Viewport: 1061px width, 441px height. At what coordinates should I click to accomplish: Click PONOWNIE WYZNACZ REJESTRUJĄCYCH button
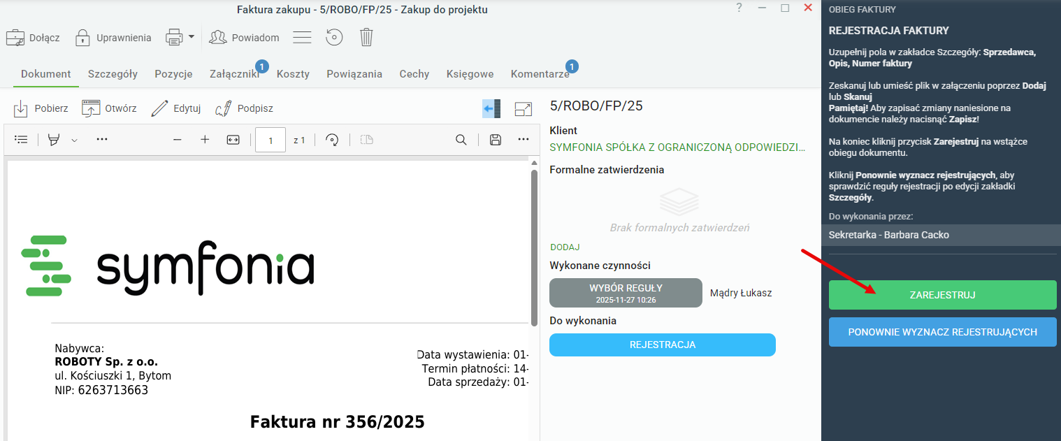pos(942,332)
